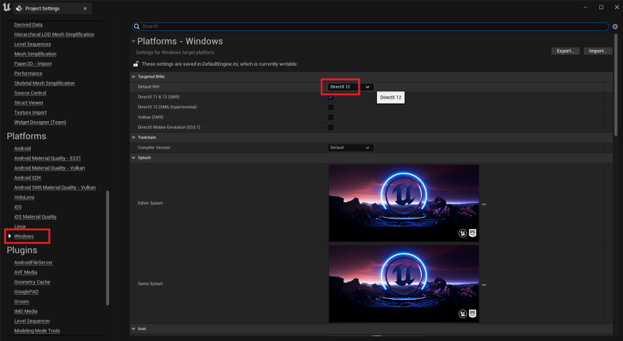
Task: Click the magnifier icon in search bar
Action: point(137,27)
